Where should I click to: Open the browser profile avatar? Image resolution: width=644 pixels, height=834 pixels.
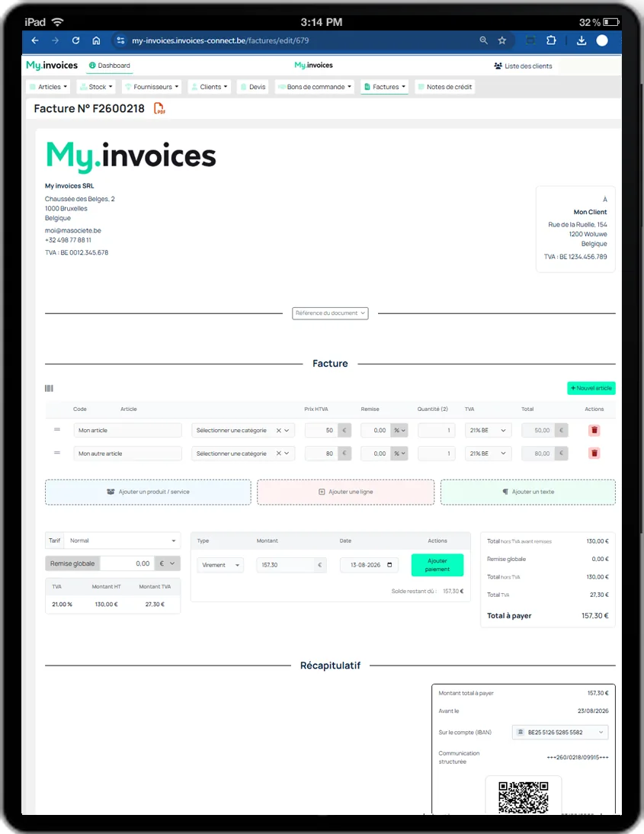pos(602,40)
